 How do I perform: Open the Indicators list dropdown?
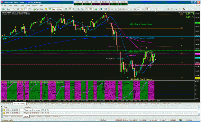[96, 9]
